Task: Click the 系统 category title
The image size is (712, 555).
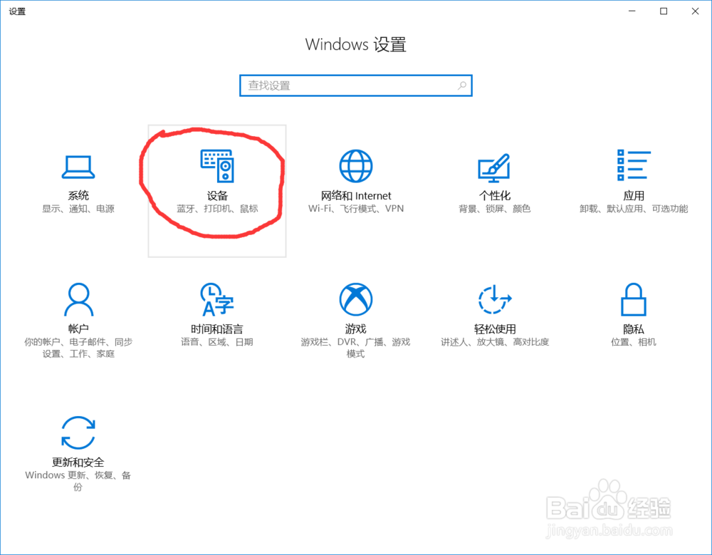Action: [78, 195]
